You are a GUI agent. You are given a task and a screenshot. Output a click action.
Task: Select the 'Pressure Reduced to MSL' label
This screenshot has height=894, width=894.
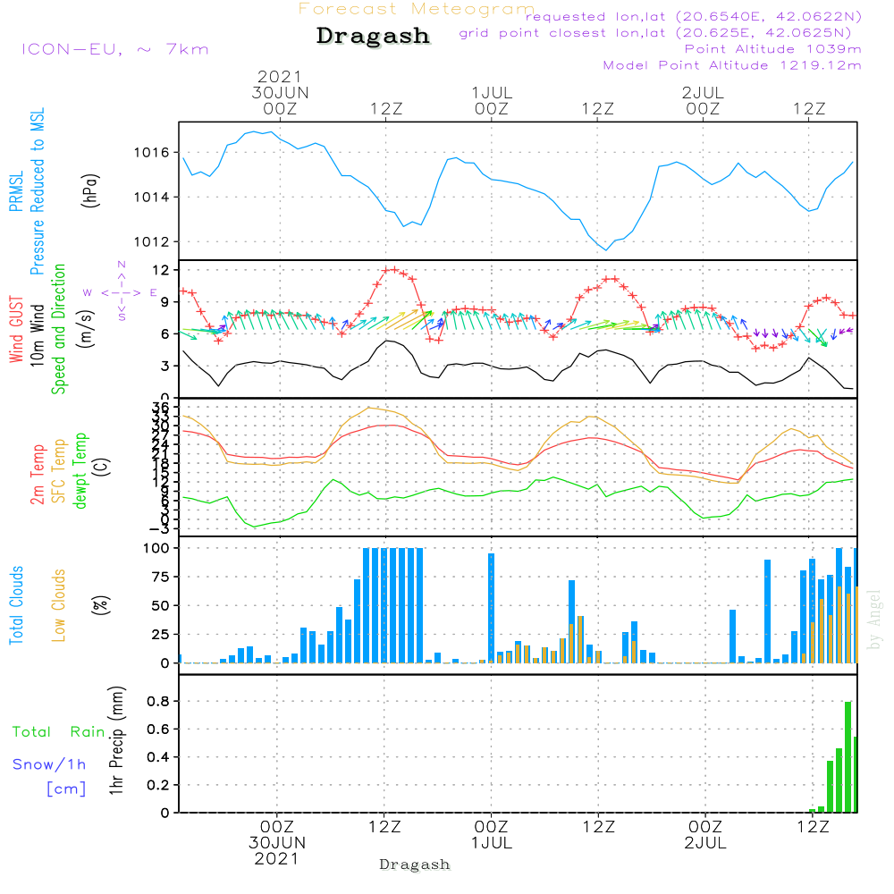(x=37, y=191)
